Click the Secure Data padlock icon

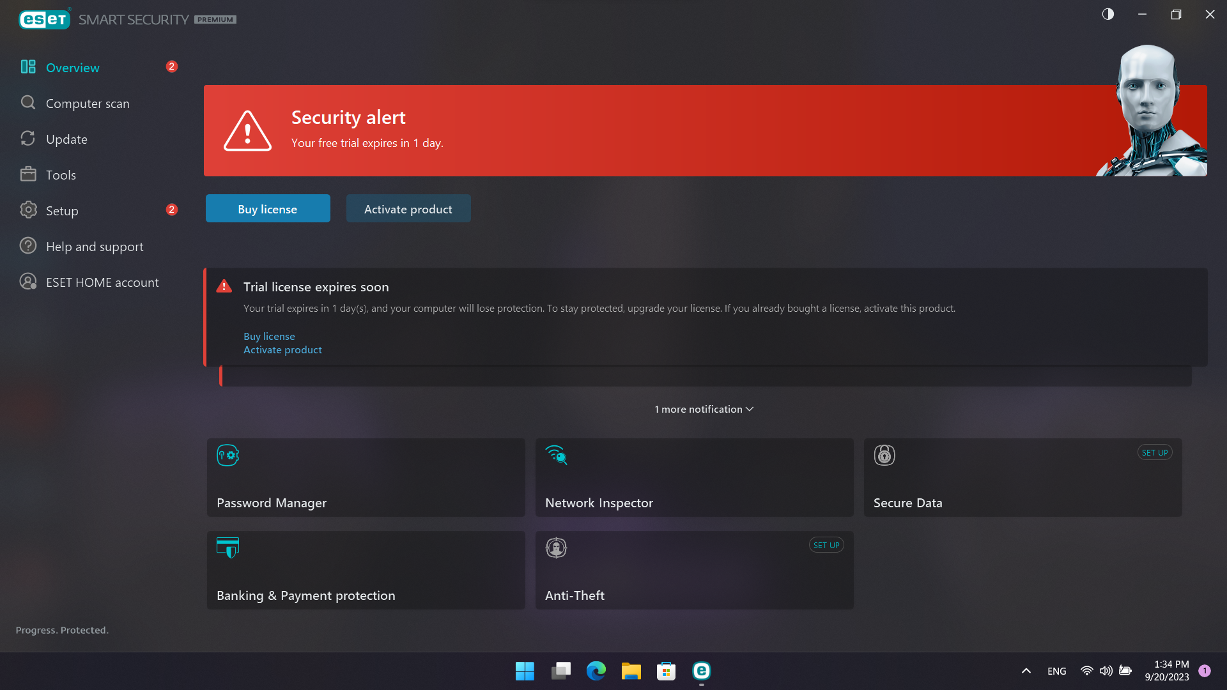[x=884, y=456]
